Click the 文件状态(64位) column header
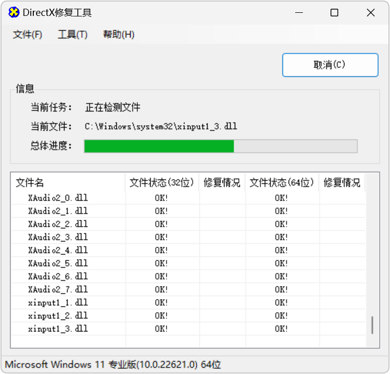 (x=282, y=183)
